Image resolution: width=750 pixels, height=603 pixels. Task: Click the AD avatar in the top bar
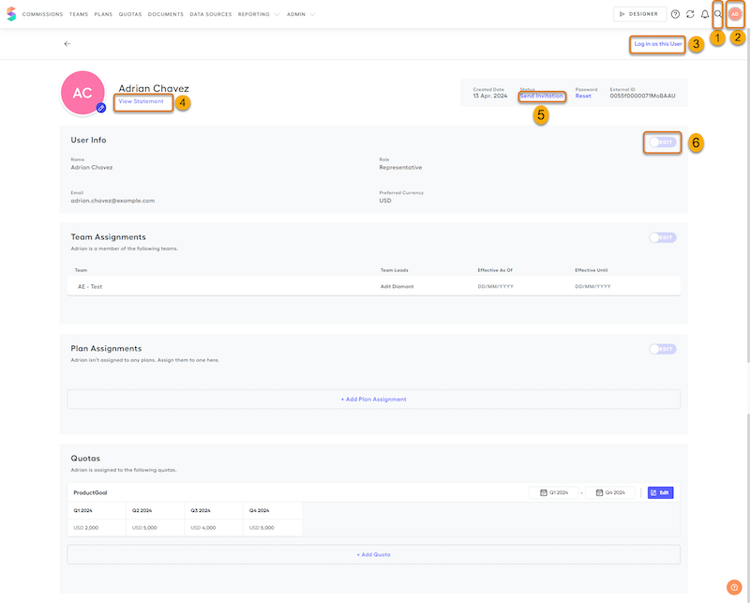(x=735, y=14)
